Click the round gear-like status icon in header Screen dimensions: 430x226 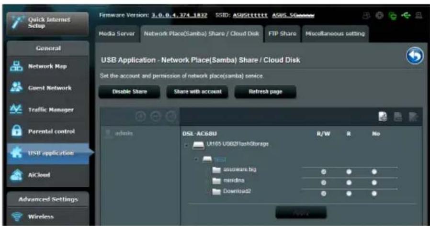tap(380, 16)
